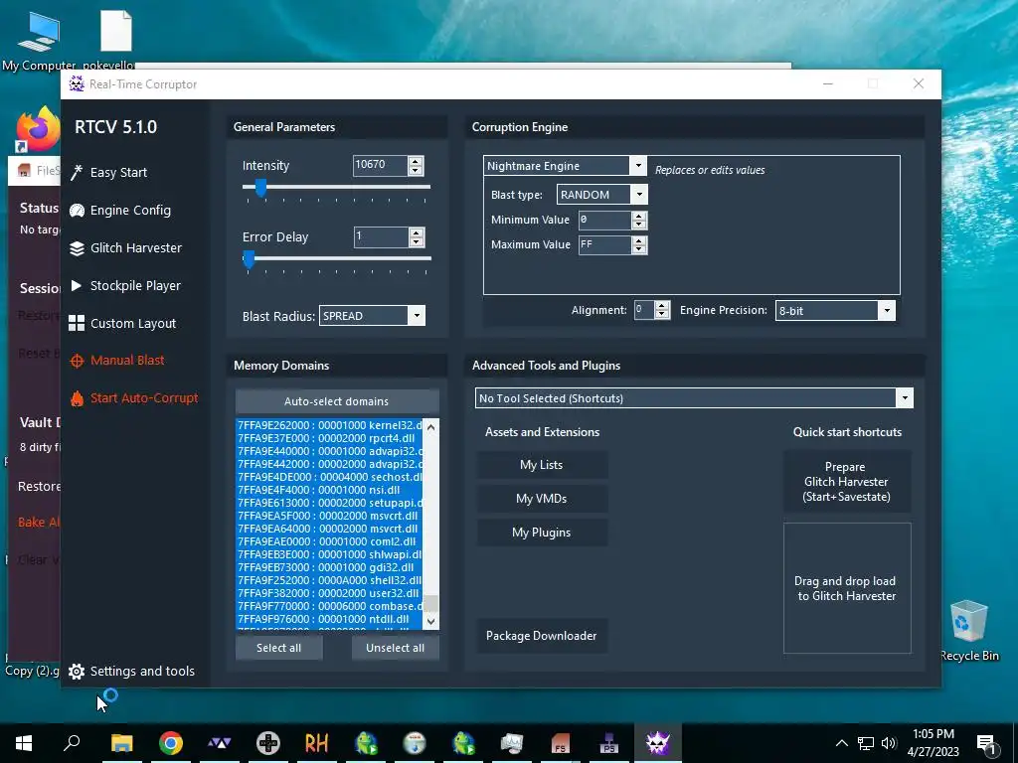Click Drag and drop load box

click(847, 588)
